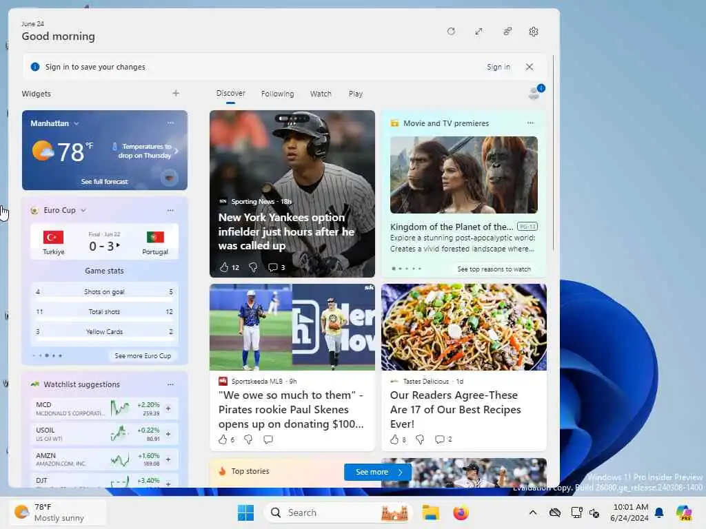Comment on the Paul Skenes article
Image resolution: width=706 pixels, height=529 pixels.
point(268,439)
